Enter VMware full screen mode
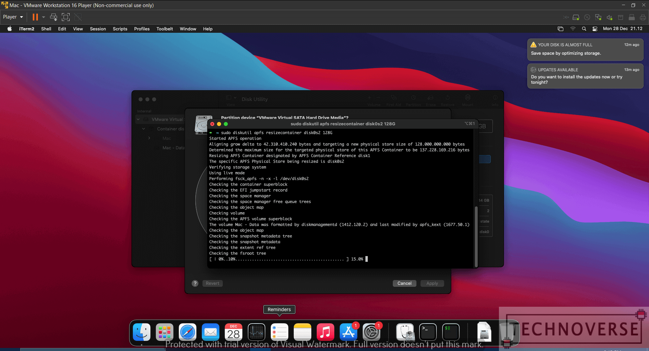649x351 pixels. pos(66,17)
